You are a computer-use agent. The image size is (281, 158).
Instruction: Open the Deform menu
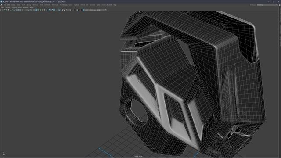pos(83,5)
